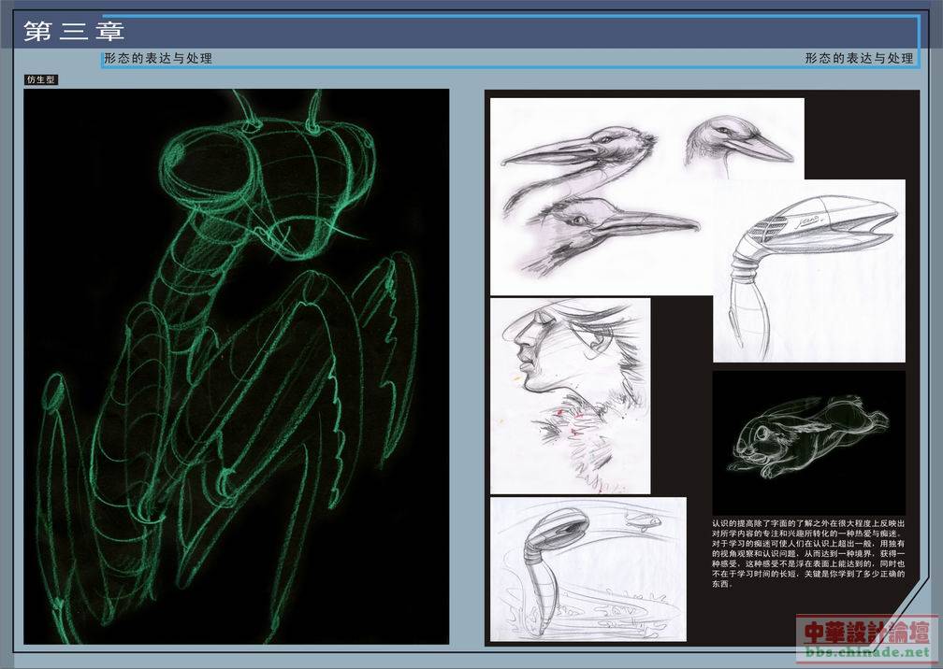This screenshot has height=669, width=943.
Task: Select the right 形态的表达与处理 subtitle
Action: pos(858,58)
